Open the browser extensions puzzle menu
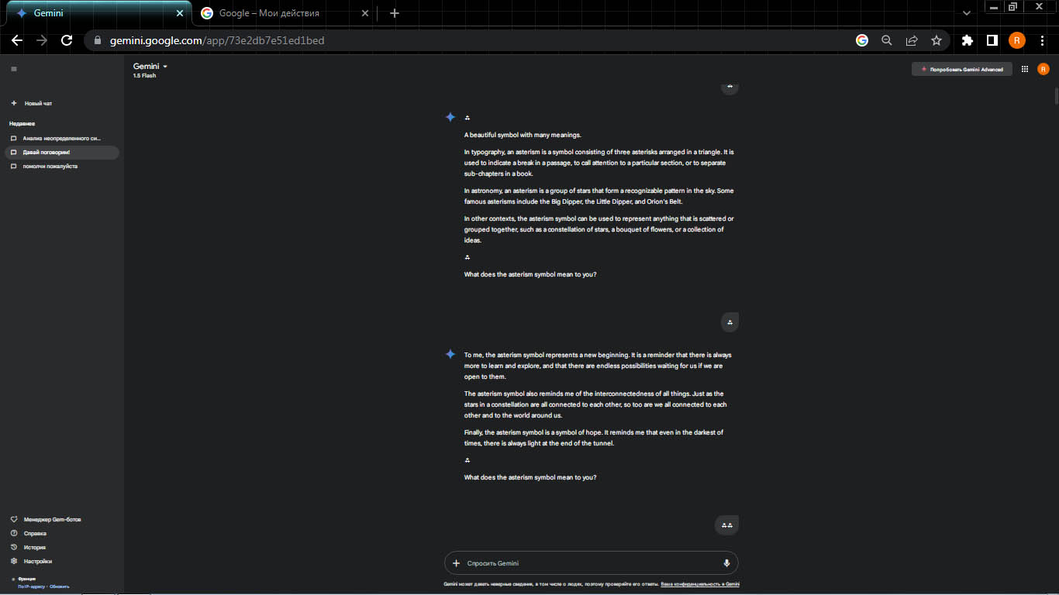This screenshot has width=1059, height=595. point(967,40)
